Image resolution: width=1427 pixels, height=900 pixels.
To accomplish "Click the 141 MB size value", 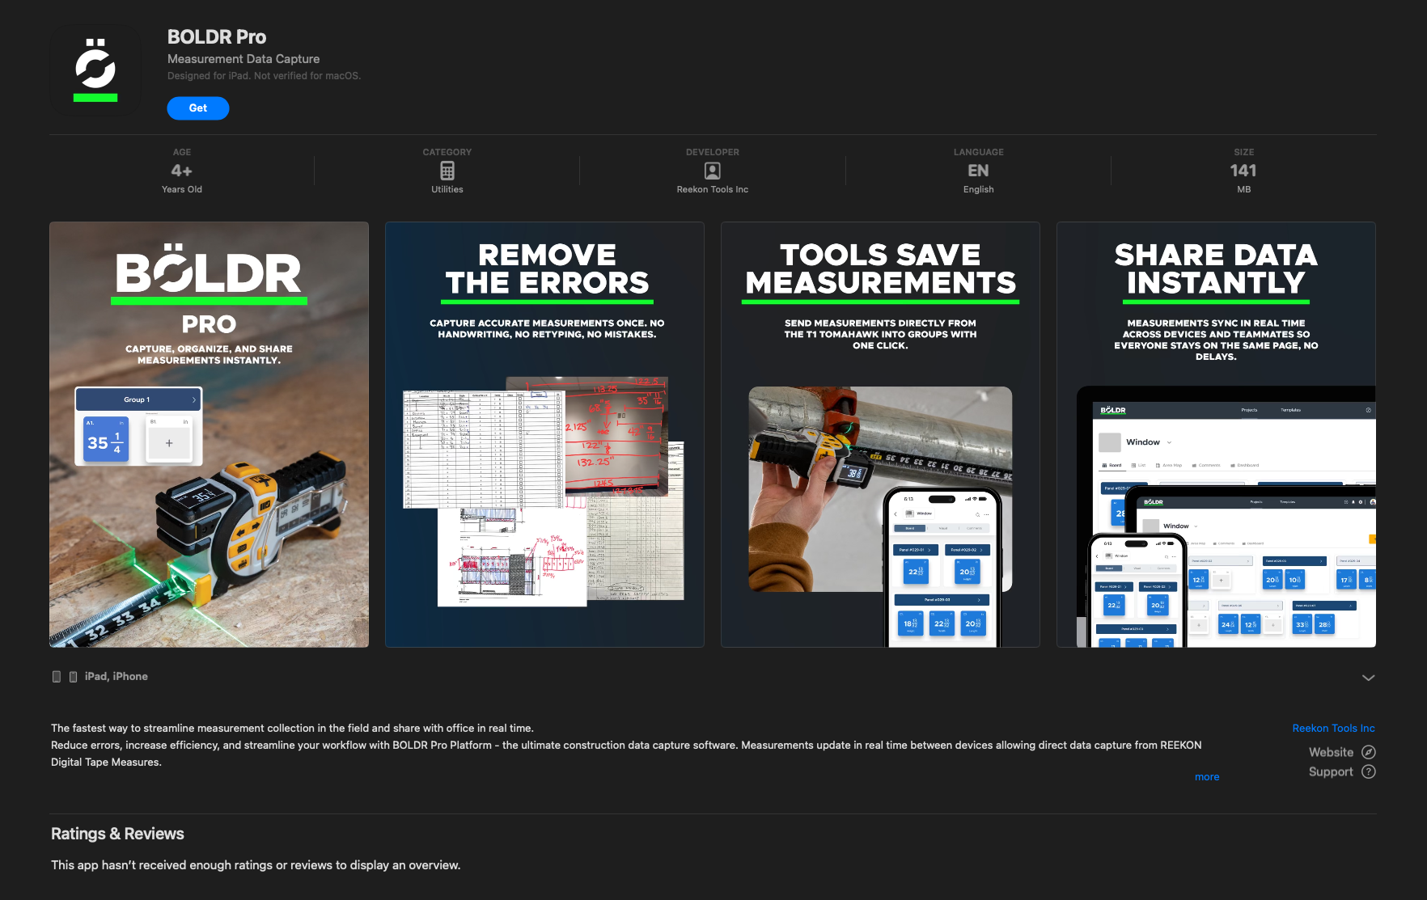I will 1243,171.
